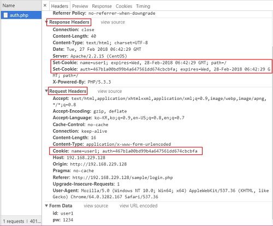Close the request details pane
Screen dimensions: 273x226
45,5
